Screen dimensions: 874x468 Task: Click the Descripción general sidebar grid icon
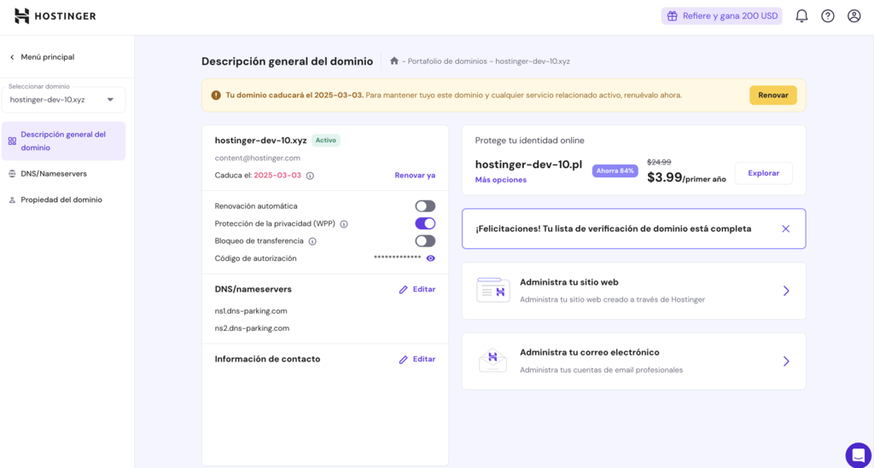tap(12, 142)
